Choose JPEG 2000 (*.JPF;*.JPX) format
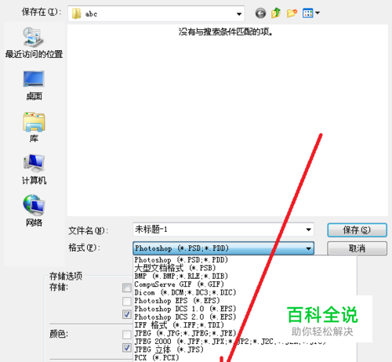 (x=245, y=342)
